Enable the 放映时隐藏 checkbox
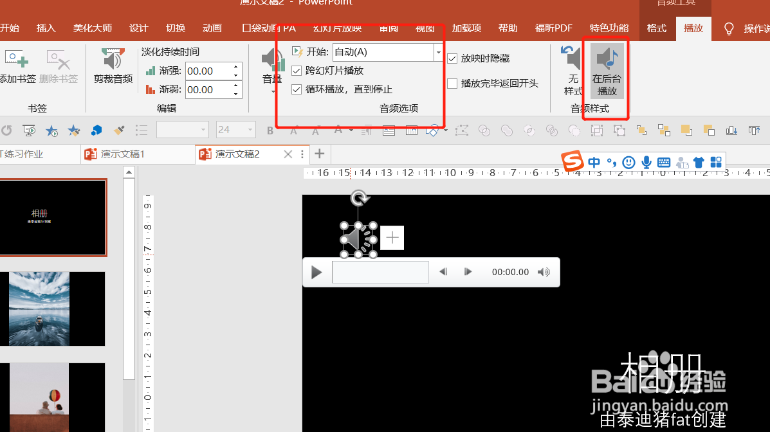 coord(452,58)
